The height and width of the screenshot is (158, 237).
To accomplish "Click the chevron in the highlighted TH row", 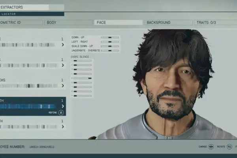I will click(63, 106).
